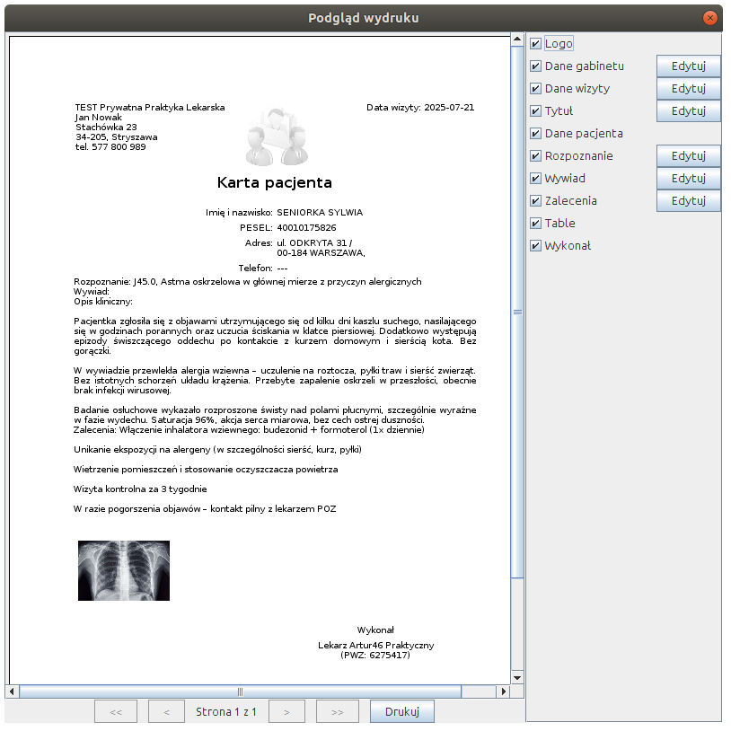Click Edytuj beside Tytuł

coord(688,111)
